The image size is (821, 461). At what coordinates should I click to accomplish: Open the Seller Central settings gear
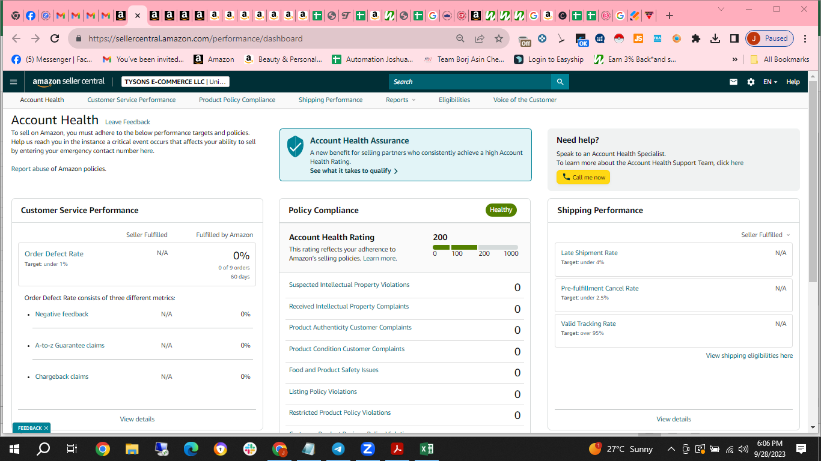point(751,82)
